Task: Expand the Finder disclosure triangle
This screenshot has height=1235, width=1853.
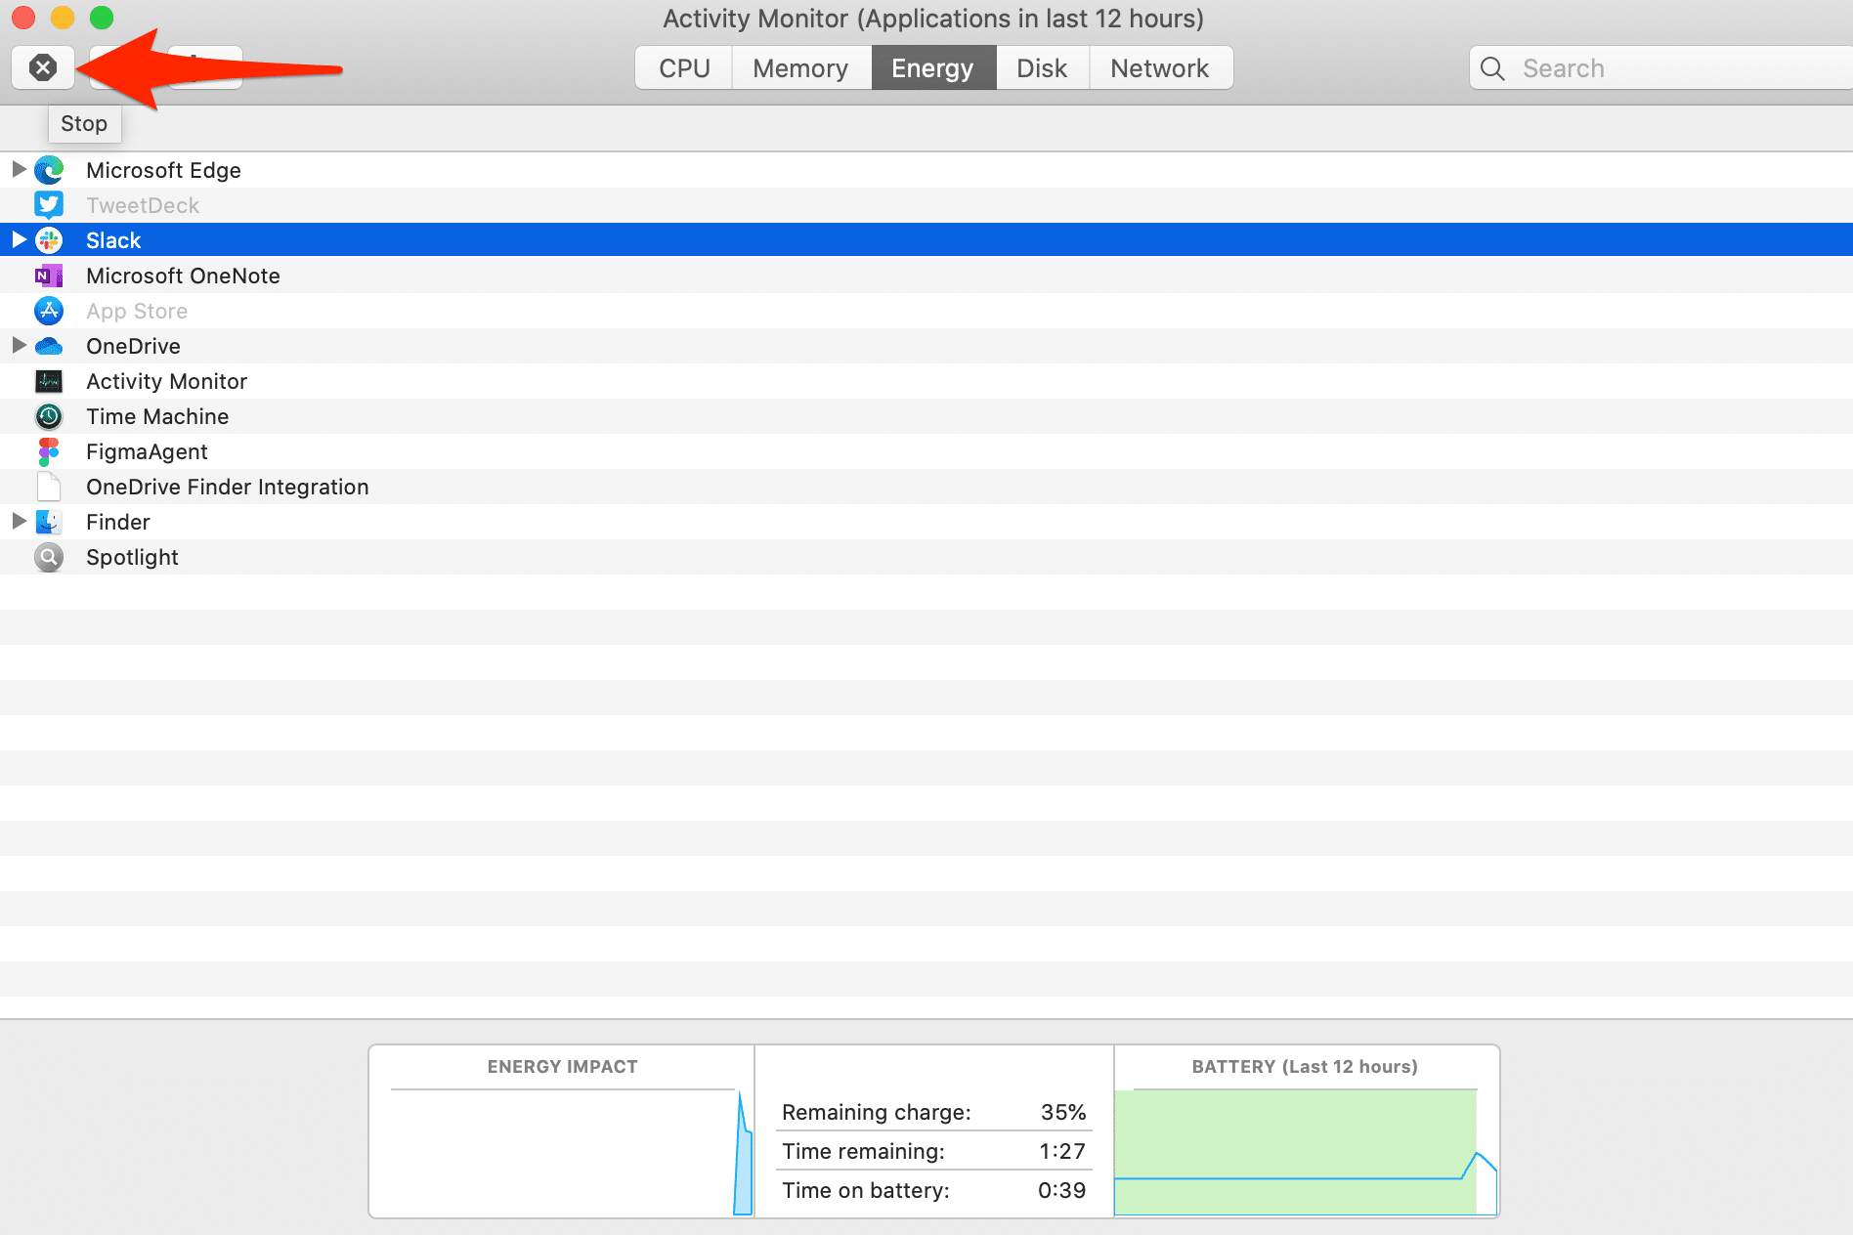Action: click(19, 521)
